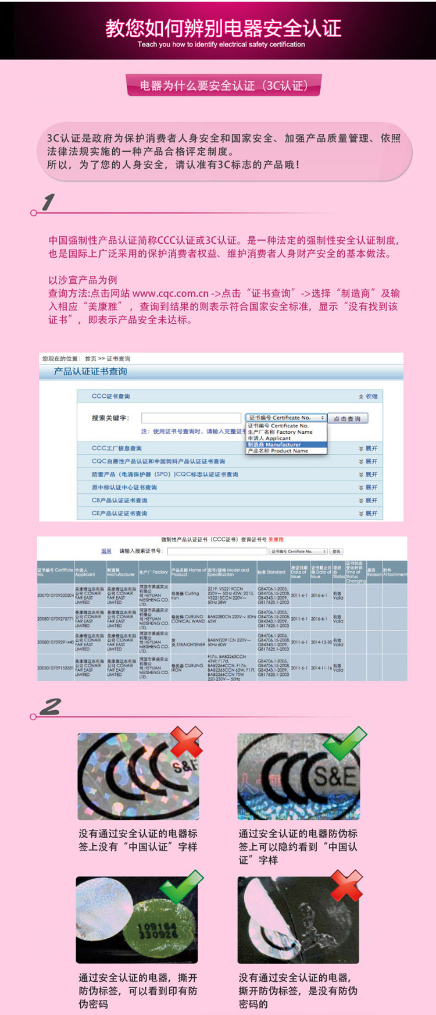Viewport: 436px width, 1015px height.
Task: Click certificate number 2008010709275771
Action: (55, 619)
